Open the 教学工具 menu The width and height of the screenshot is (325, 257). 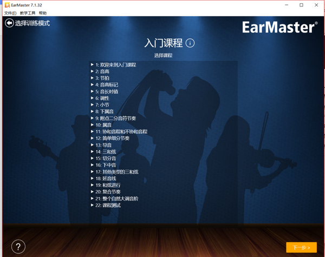click(x=28, y=13)
